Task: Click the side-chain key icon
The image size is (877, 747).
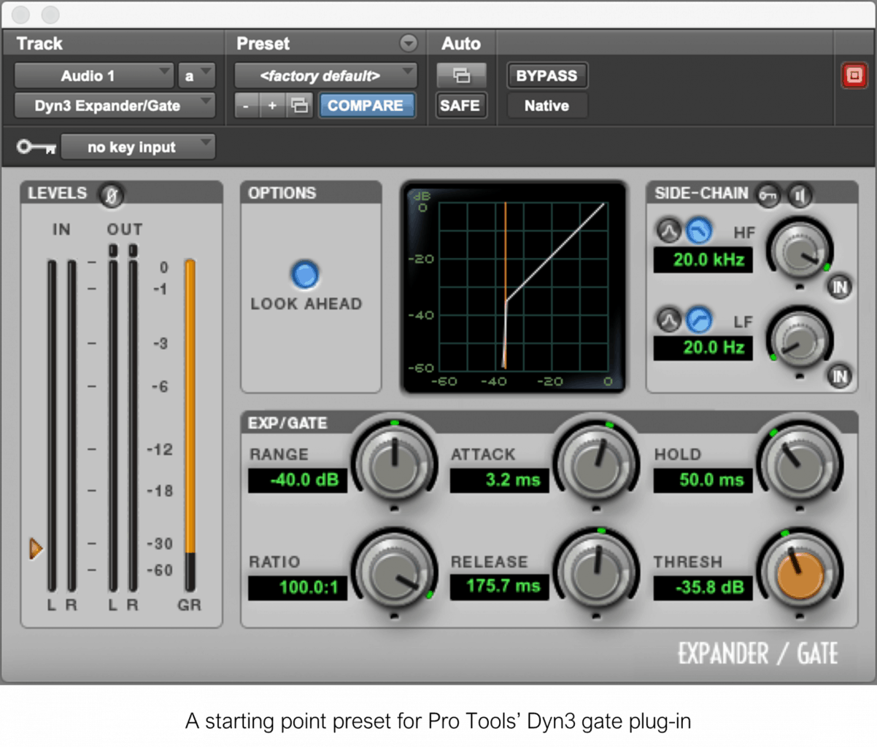Action: pos(769,196)
